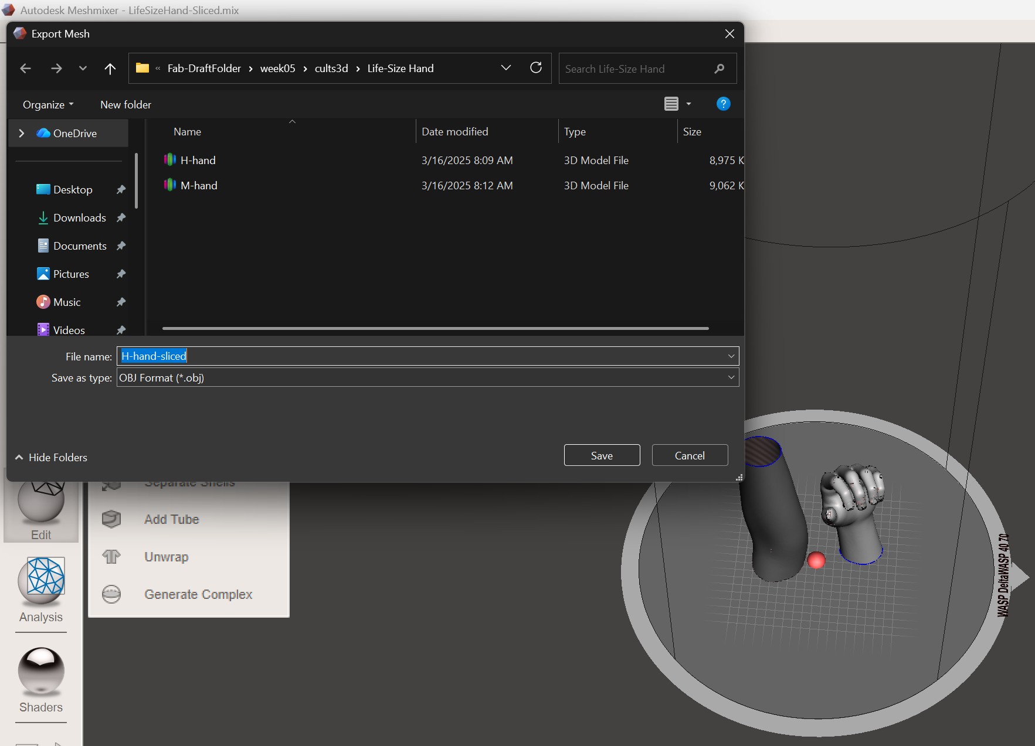Open the Pictures folder
Image resolution: width=1035 pixels, height=746 pixels.
[x=71, y=274]
